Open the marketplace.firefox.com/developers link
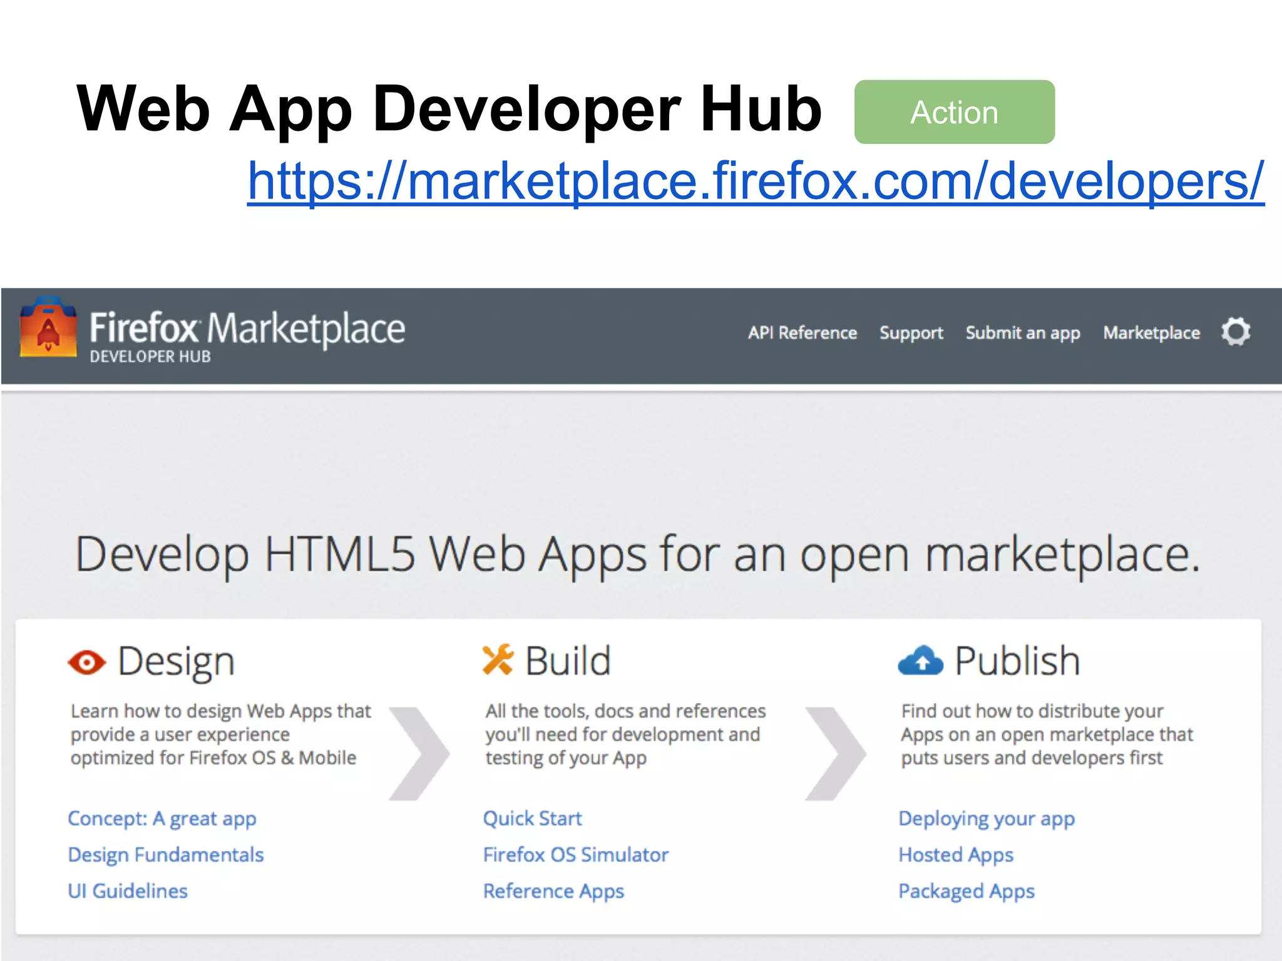The image size is (1282, 961). tap(756, 181)
